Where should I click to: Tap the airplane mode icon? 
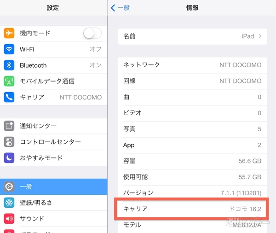(9, 33)
